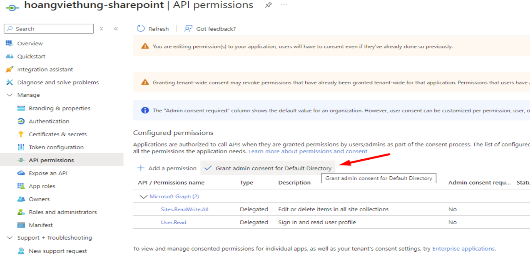Screen dimensions: 530x262
Task: Click the Admin consent requ... column header
Action: 480,182
